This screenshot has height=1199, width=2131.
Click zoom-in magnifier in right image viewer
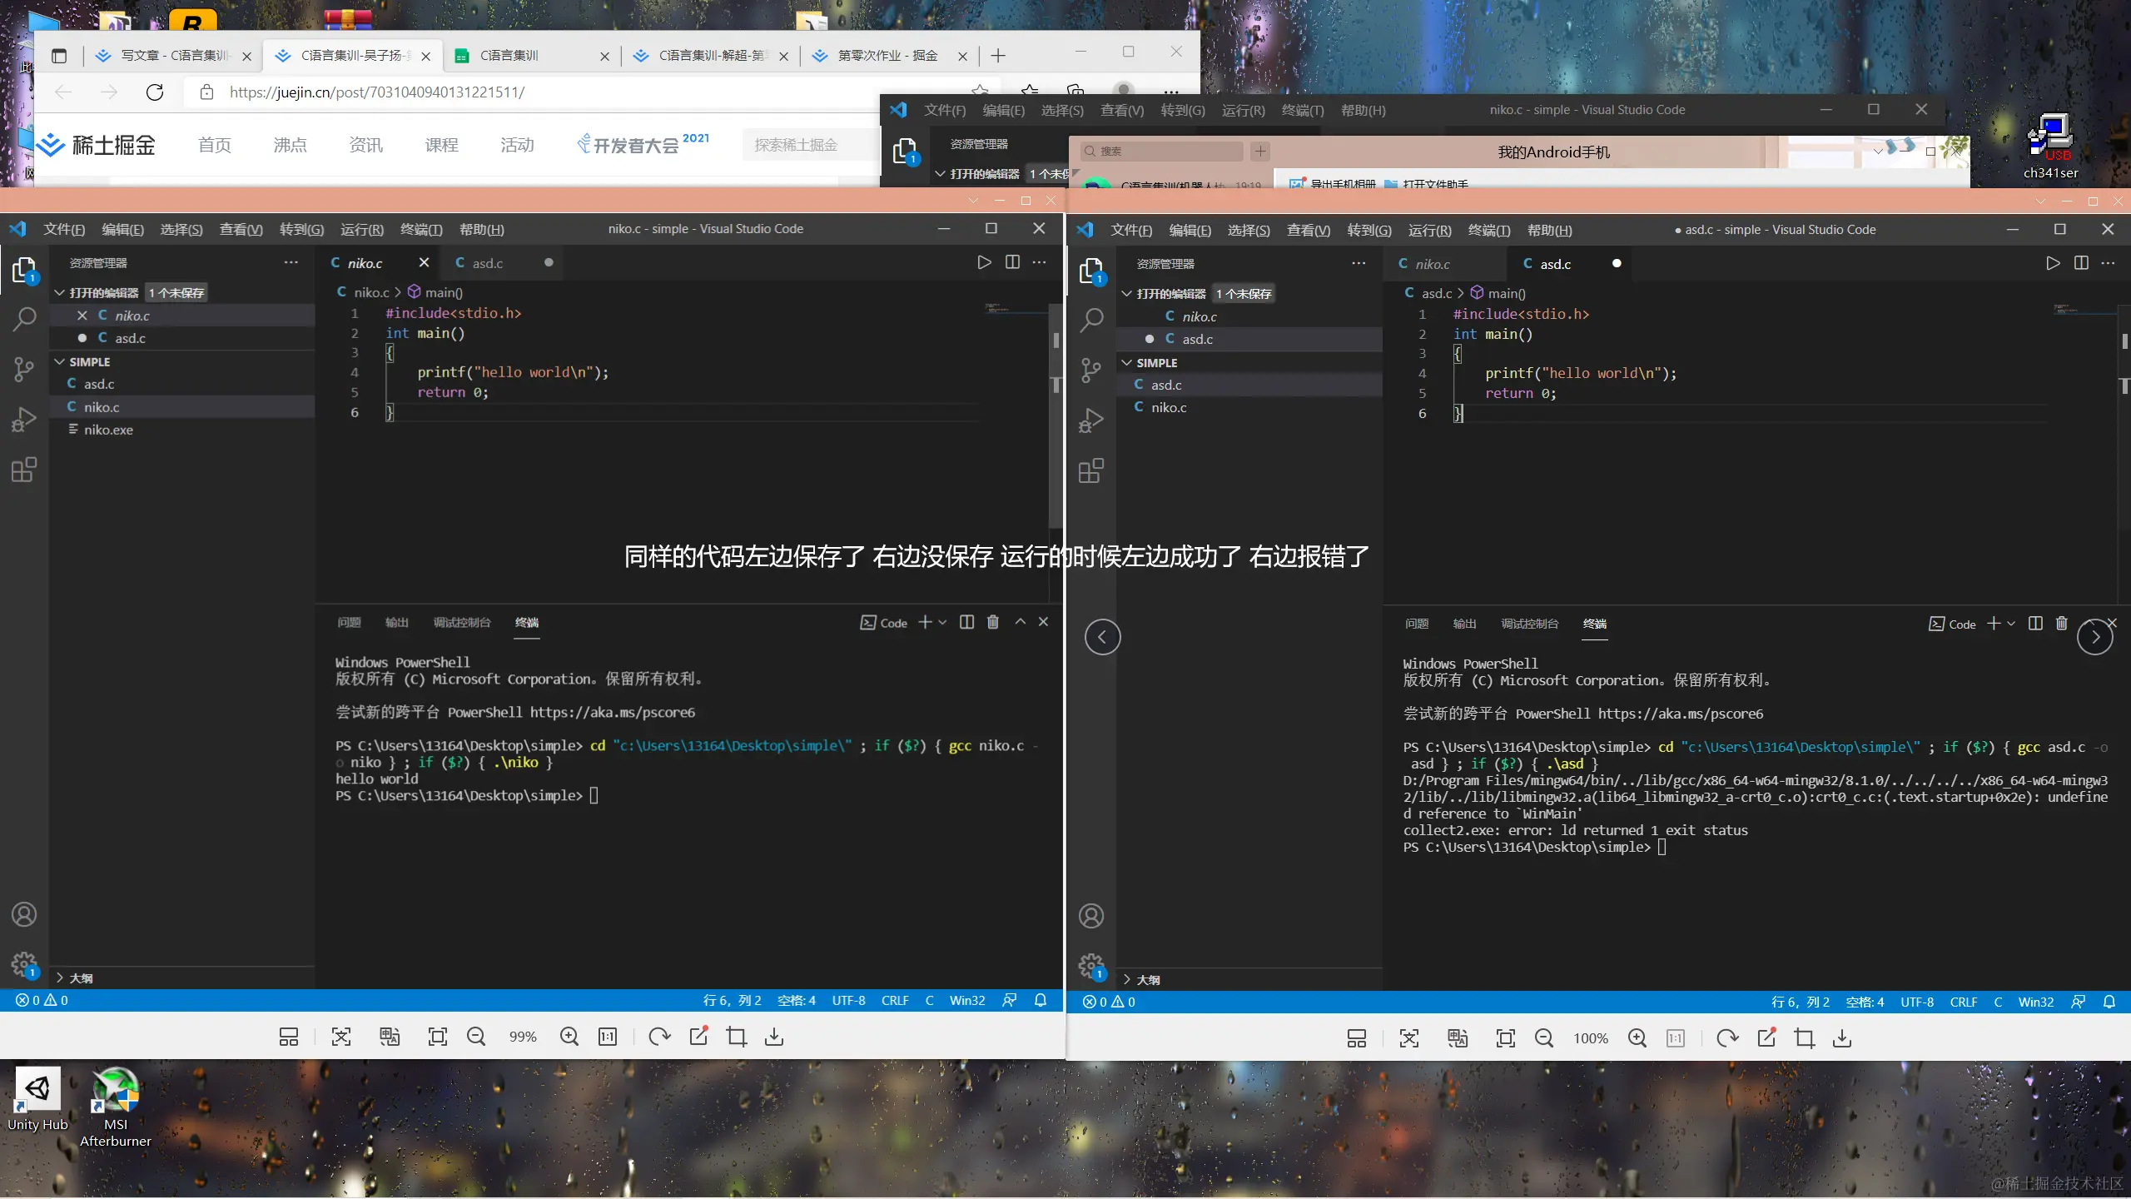[x=1637, y=1038]
